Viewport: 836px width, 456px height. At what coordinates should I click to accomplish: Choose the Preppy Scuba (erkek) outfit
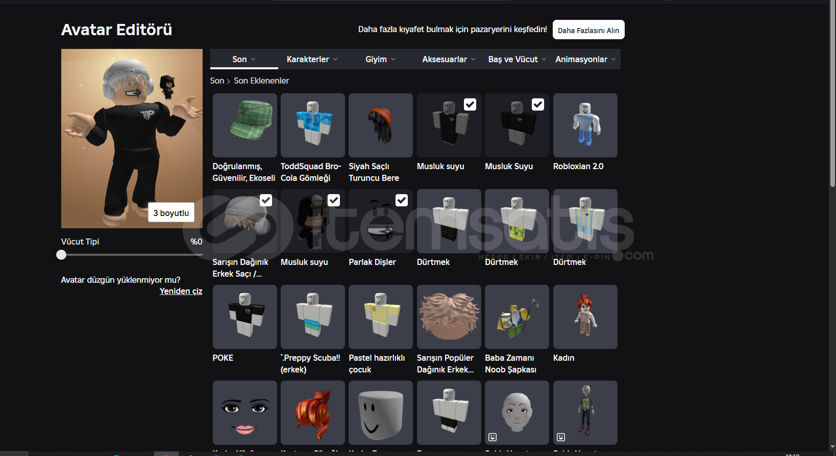pyautogui.click(x=313, y=317)
